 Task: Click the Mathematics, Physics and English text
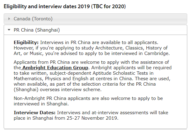(x=51, y=79)
